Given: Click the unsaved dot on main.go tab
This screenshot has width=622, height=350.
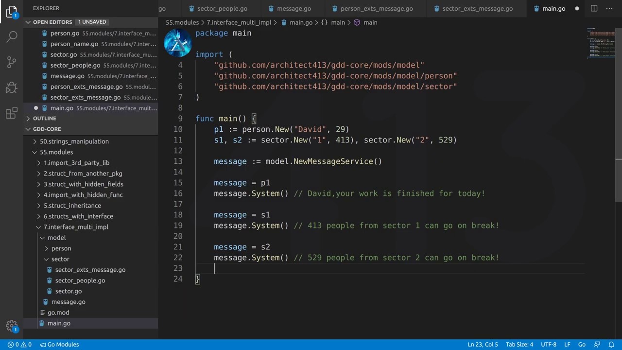Looking at the screenshot, I should (577, 8).
